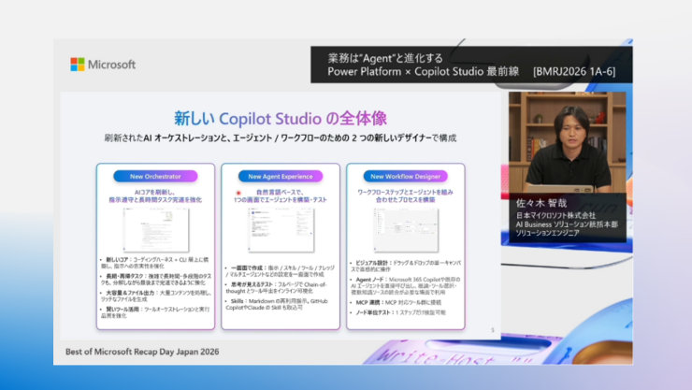Click the 大容量＆ファイル出力 bullet
This screenshot has width=692, height=390.
(156, 296)
